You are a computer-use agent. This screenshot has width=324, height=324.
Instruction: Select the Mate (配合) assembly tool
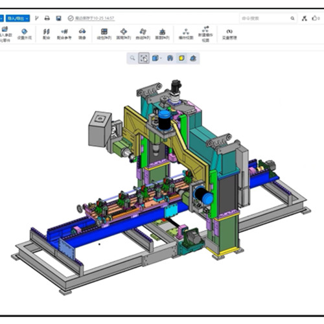point(46,34)
